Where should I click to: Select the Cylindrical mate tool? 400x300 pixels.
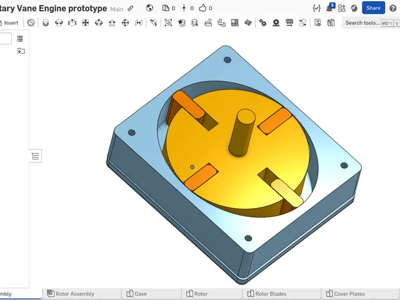point(99,22)
